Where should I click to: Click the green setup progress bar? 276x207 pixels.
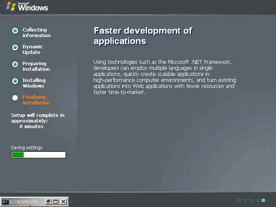point(38,155)
